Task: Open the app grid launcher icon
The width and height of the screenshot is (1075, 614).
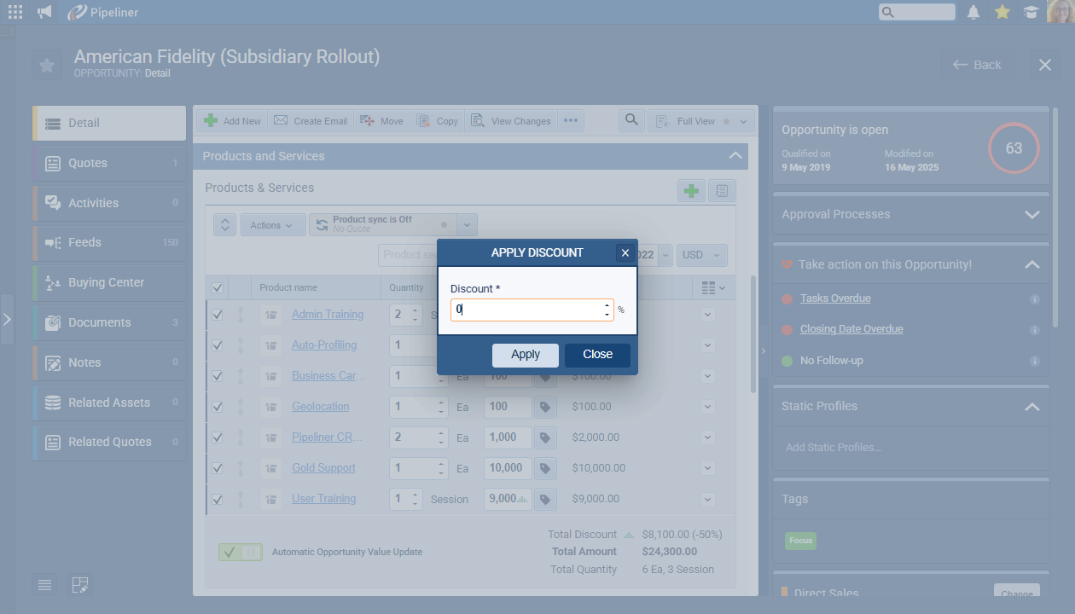Action: (x=15, y=12)
